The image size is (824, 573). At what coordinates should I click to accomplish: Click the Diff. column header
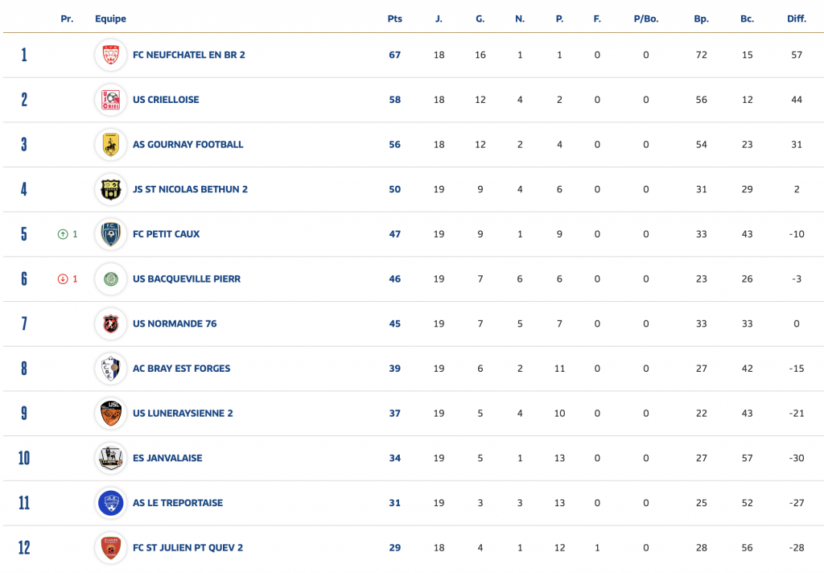click(x=797, y=19)
